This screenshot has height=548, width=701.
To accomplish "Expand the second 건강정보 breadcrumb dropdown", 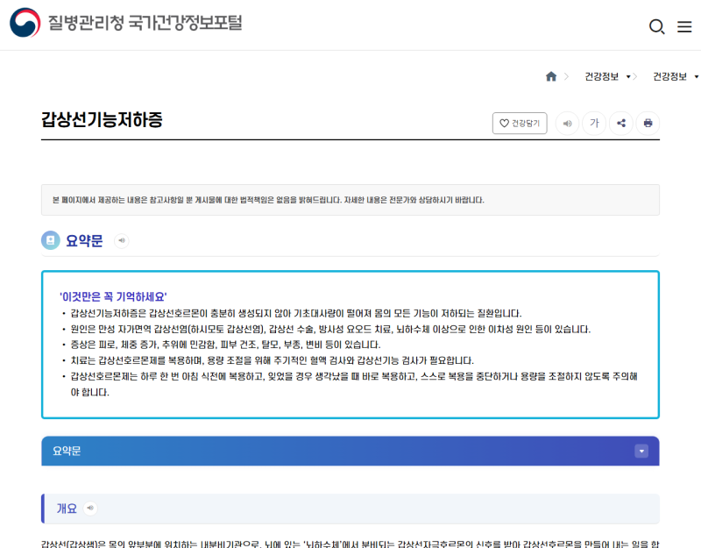I will coord(676,76).
